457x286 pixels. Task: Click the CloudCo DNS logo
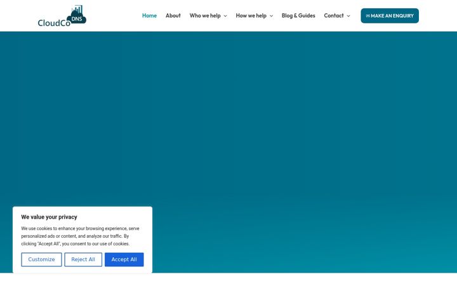pos(62,16)
